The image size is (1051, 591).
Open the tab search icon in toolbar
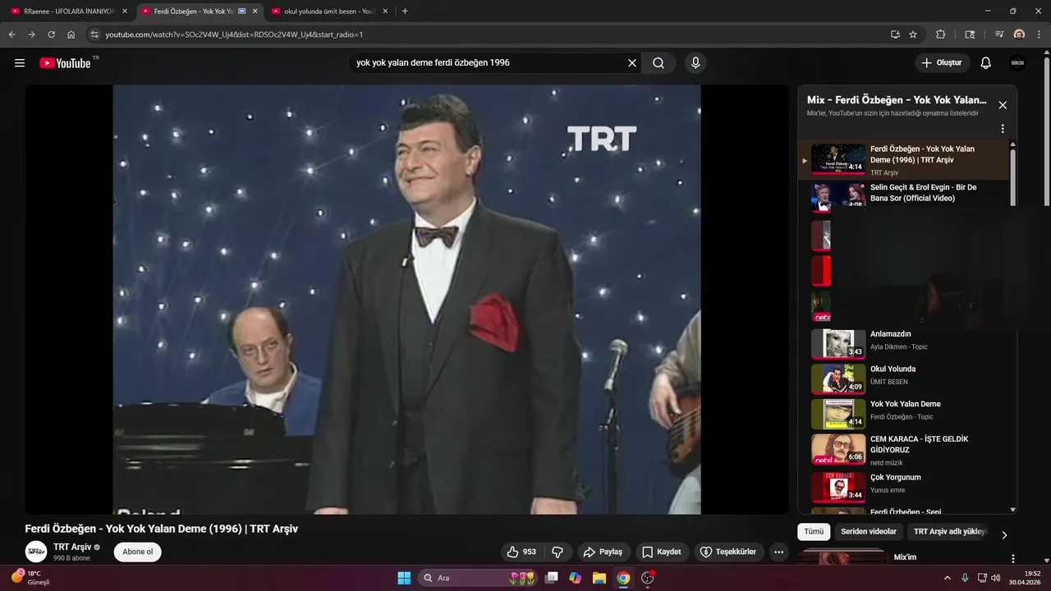click(x=970, y=34)
